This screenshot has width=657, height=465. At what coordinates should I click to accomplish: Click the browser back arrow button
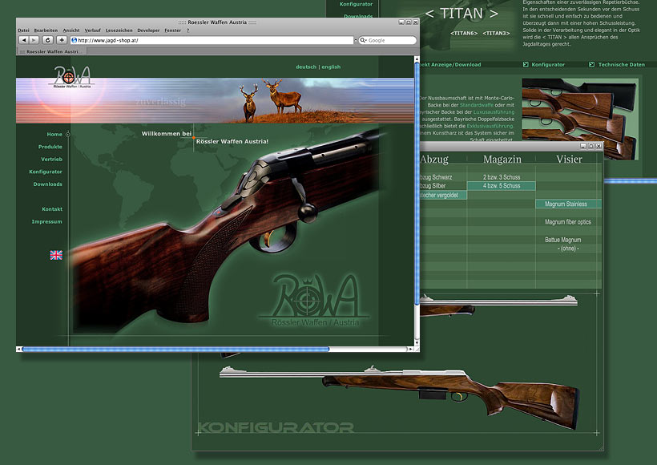tap(23, 39)
